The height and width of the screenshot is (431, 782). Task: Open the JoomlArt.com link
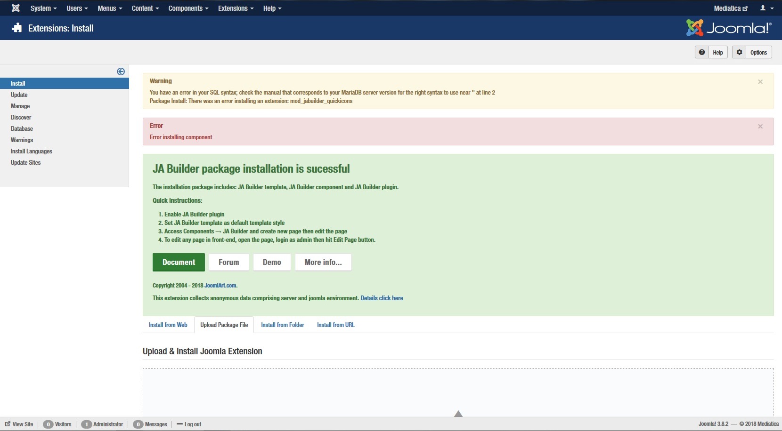pyautogui.click(x=220, y=286)
